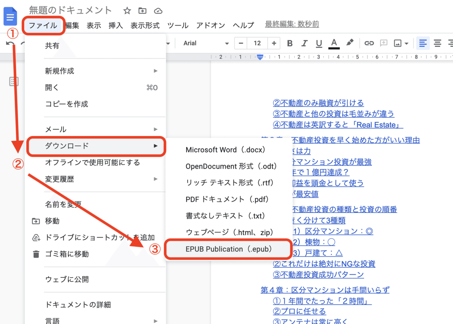Open link ③不動産と他の投資は毛並みが違う
The image size is (453, 324).
click(x=333, y=114)
